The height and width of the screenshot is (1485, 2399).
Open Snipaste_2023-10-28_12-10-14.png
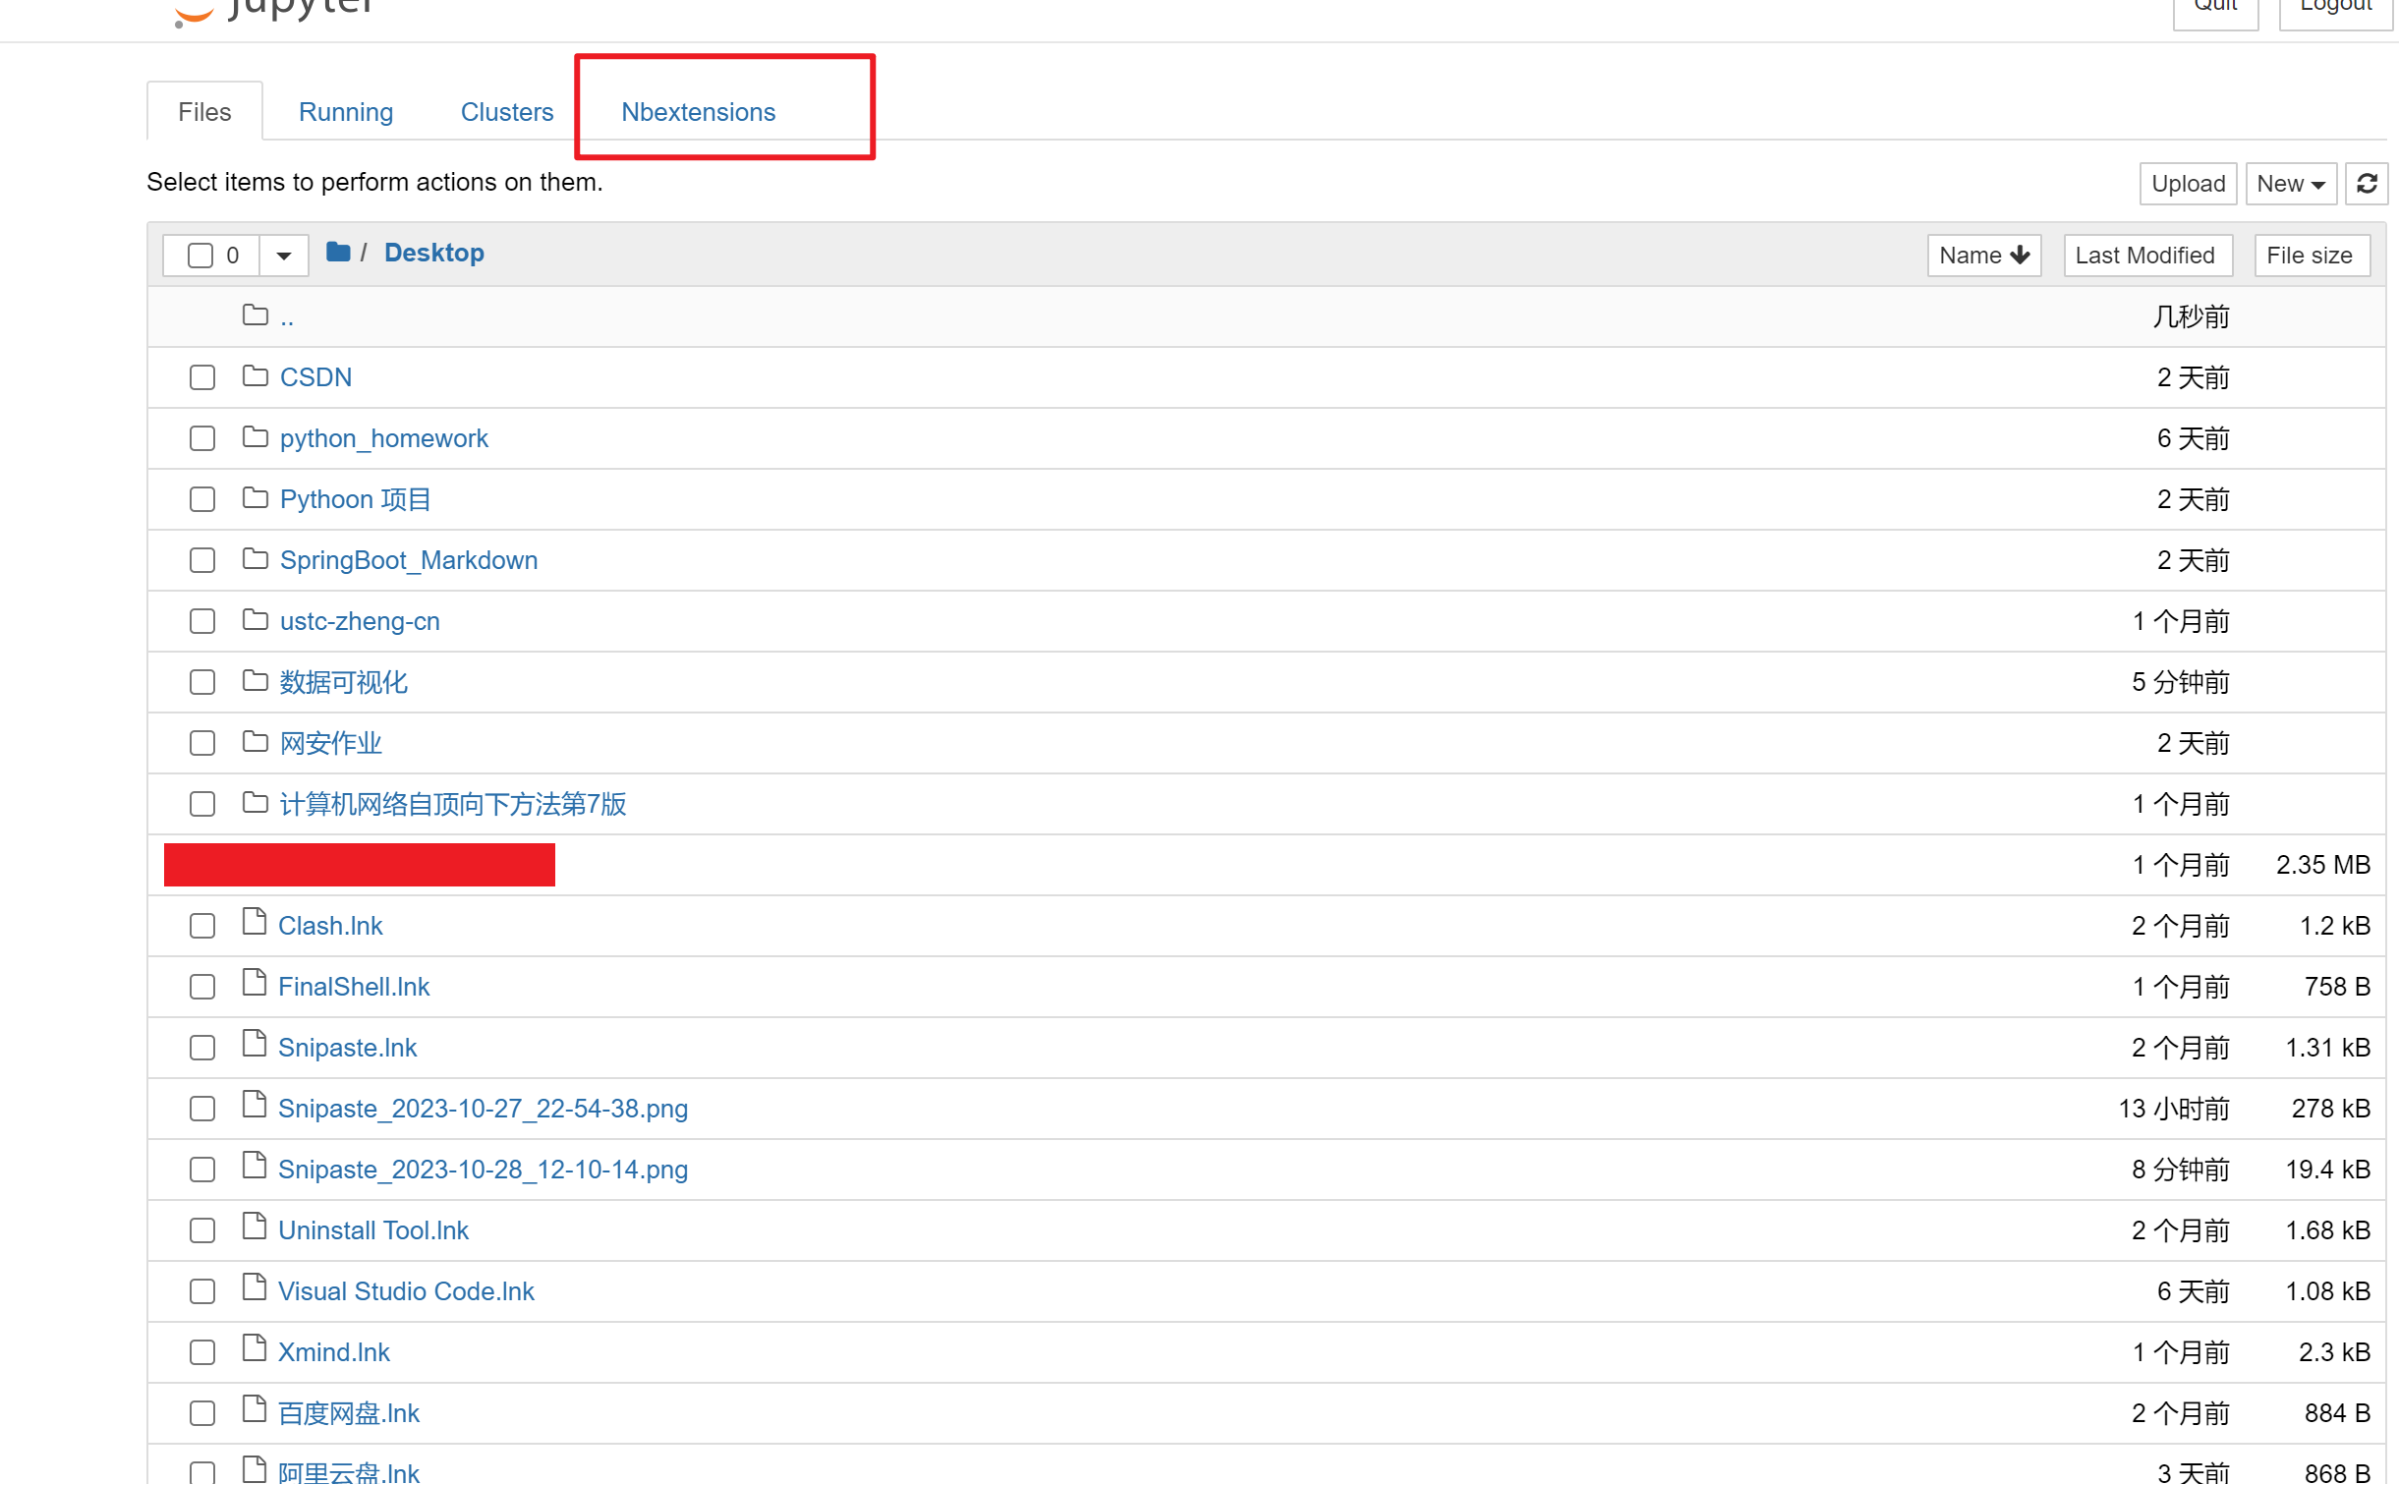(x=483, y=1169)
